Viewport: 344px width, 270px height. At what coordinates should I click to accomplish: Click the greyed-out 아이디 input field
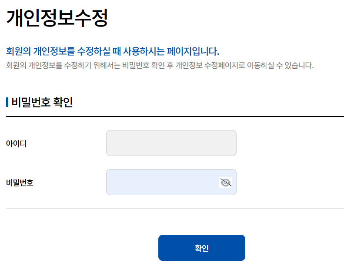tap(171, 143)
